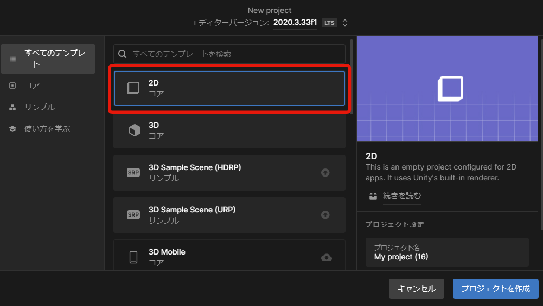
Task: Click the graduation cap learn icon
Action: [x=12, y=128]
